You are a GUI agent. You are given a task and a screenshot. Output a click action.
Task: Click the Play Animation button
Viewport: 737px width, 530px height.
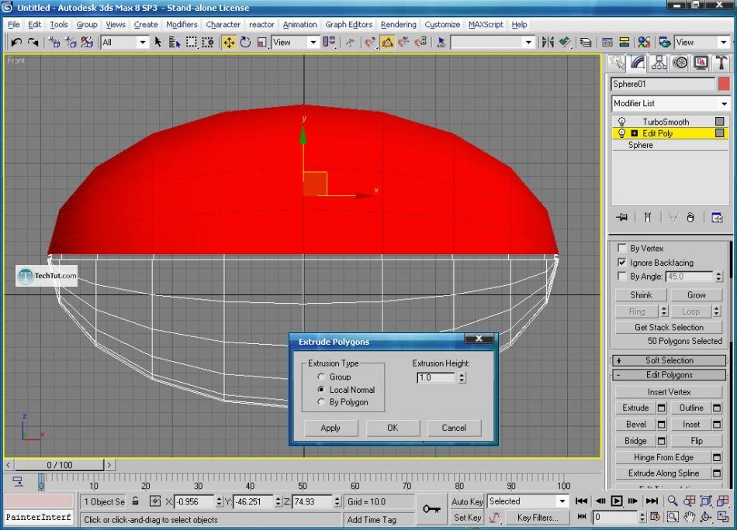[x=616, y=501]
